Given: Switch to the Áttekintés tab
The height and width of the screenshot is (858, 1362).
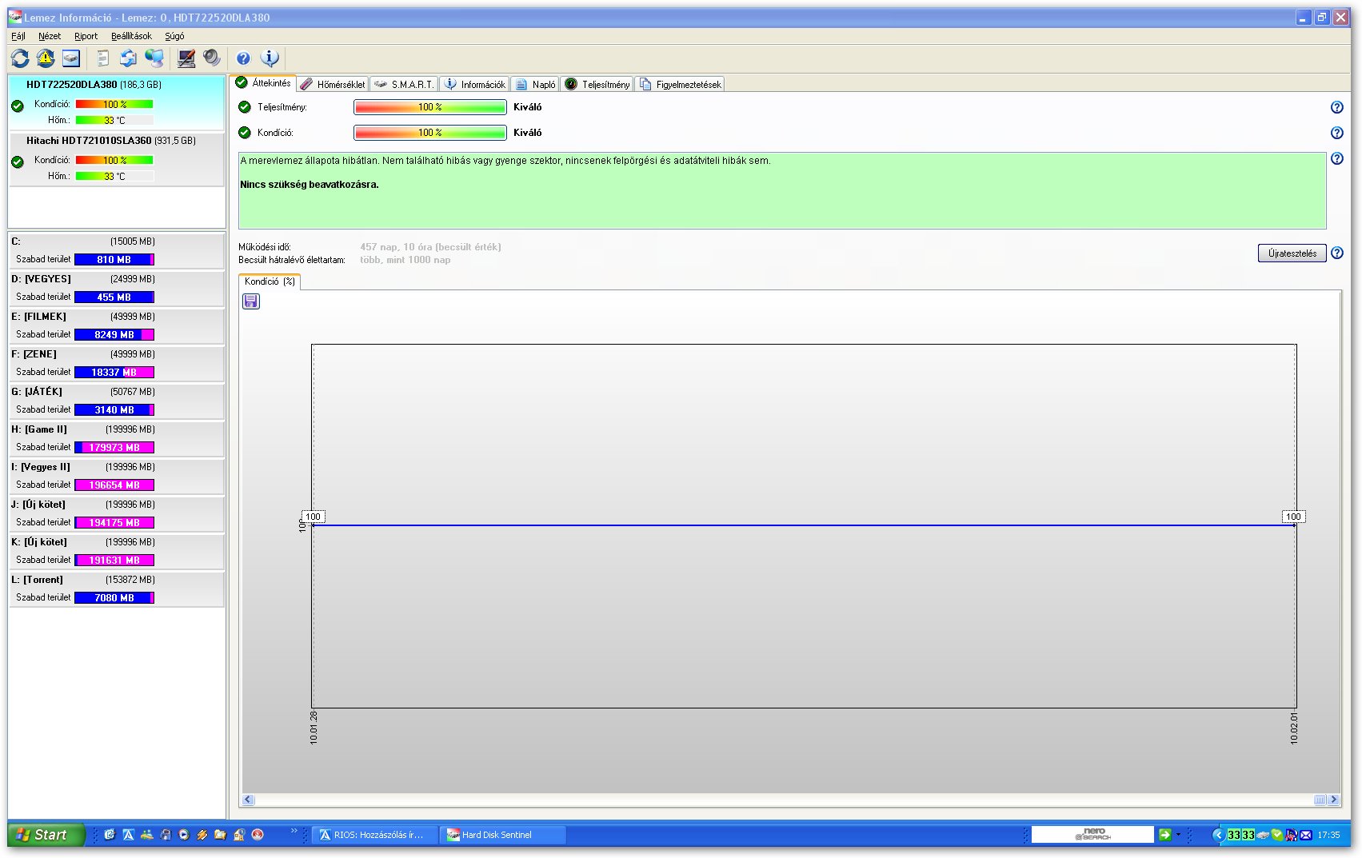Looking at the screenshot, I should [x=263, y=83].
